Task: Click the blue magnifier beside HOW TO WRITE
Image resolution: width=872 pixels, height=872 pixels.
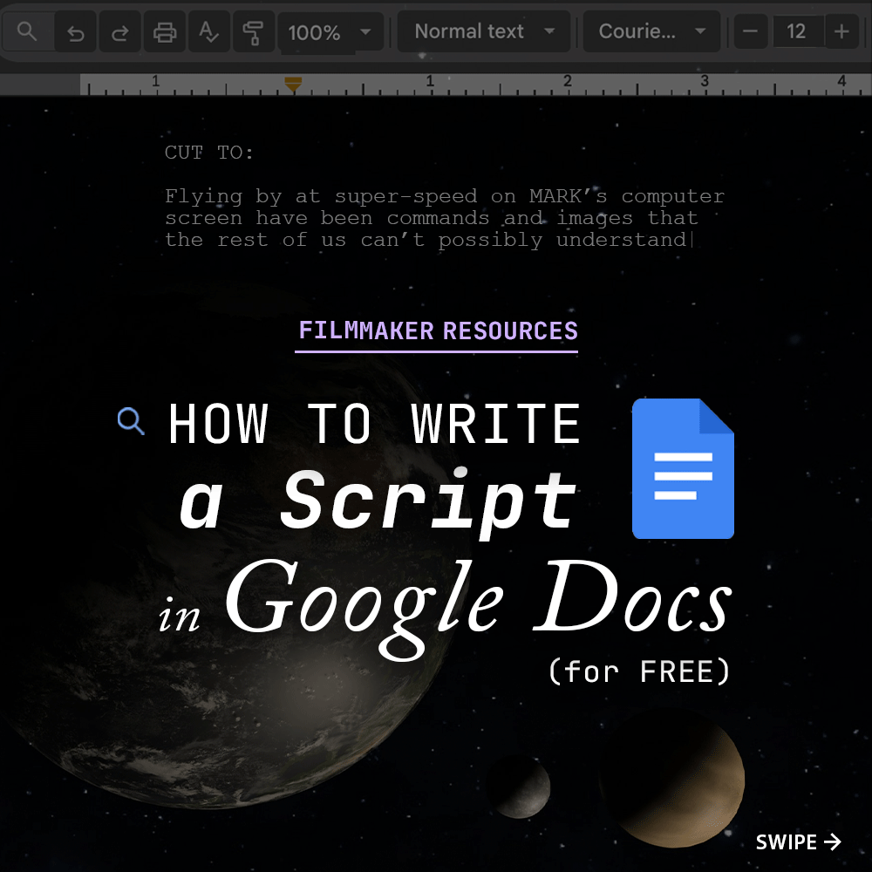Action: coord(132,421)
